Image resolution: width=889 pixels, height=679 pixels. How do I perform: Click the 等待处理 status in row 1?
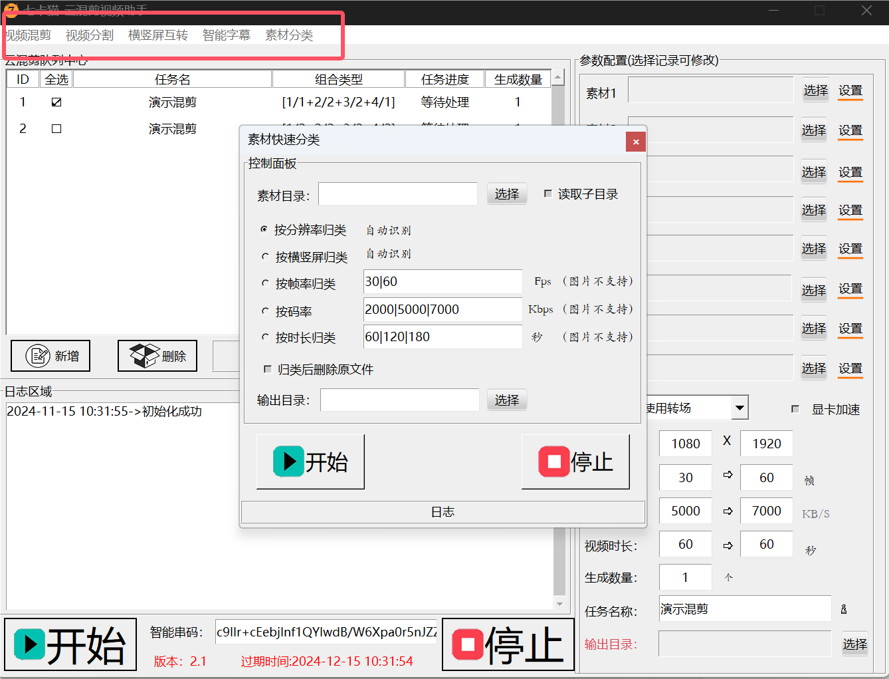coord(445,102)
